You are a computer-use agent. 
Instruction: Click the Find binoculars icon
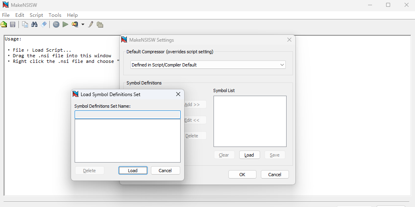[35, 24]
